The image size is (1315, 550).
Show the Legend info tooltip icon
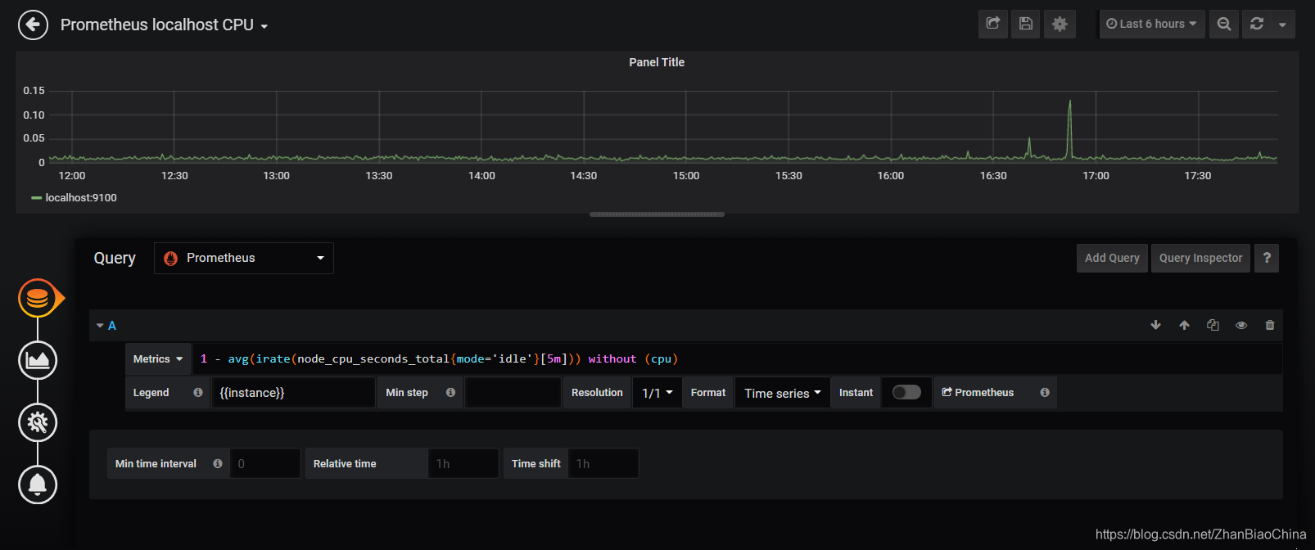(197, 393)
